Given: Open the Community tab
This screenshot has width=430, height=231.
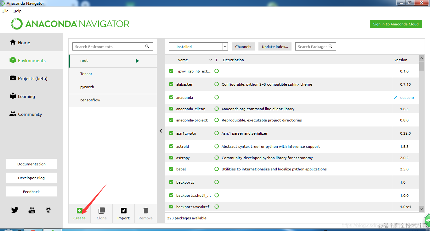Looking at the screenshot, I should click(x=31, y=114).
